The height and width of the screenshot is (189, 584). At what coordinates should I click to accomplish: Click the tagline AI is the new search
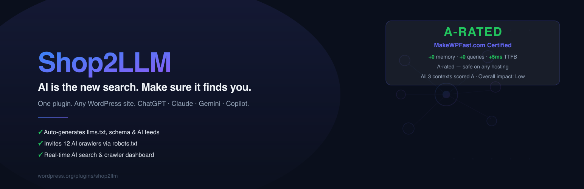tap(144, 88)
